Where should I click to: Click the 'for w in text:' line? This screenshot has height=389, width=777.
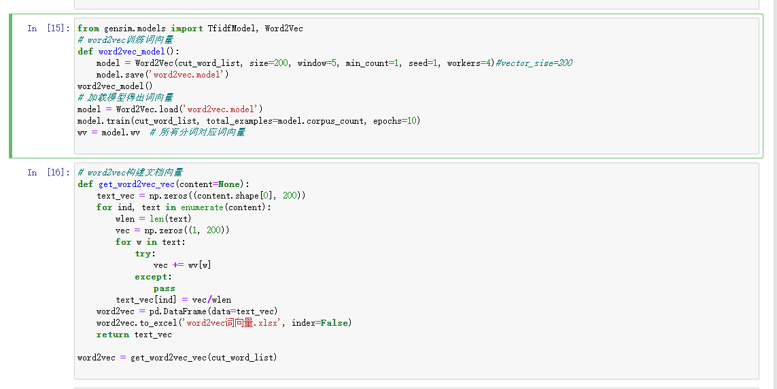[150, 242]
